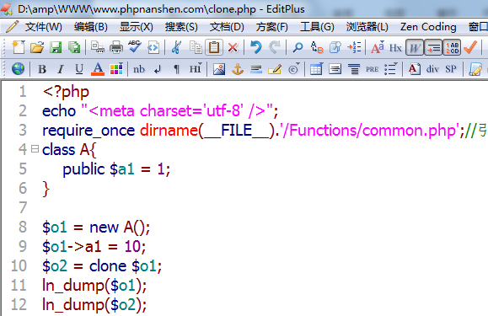Toggle word wrap W button
The image size is (488, 316).
415,47
